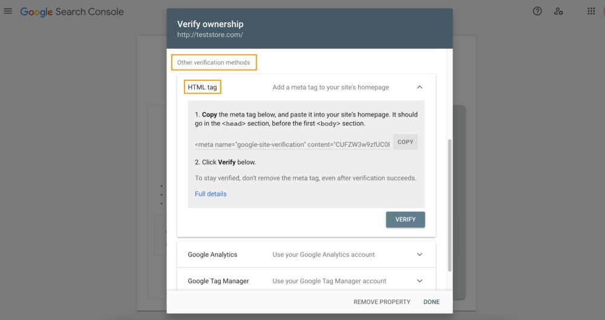The width and height of the screenshot is (605, 320).
Task: Collapse the HTML tag section chevron
Action: (x=419, y=88)
